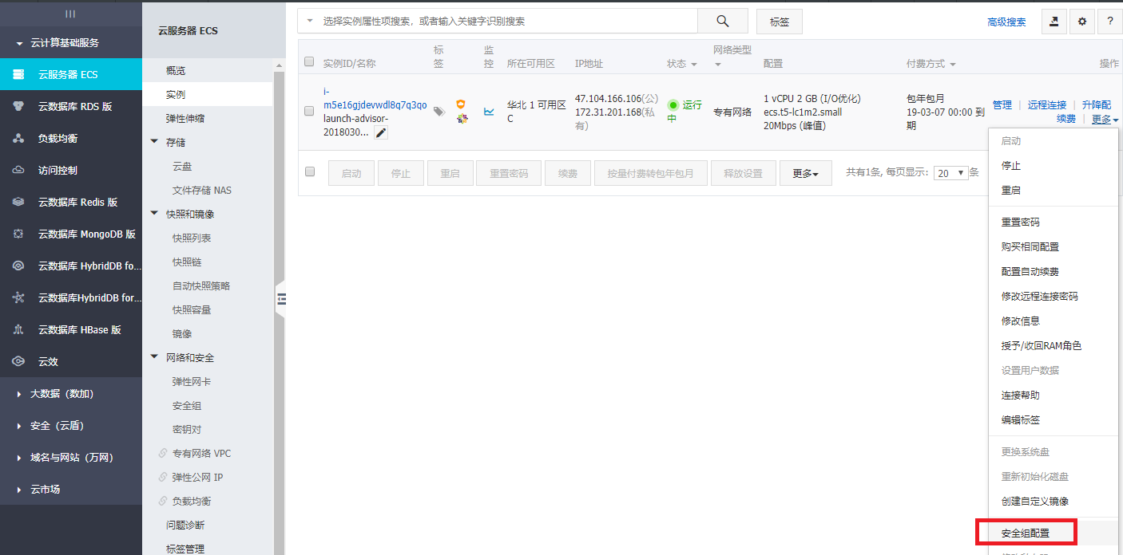Select 重启 in the instance dropdown menu
Image resolution: width=1123 pixels, height=555 pixels.
click(1011, 190)
